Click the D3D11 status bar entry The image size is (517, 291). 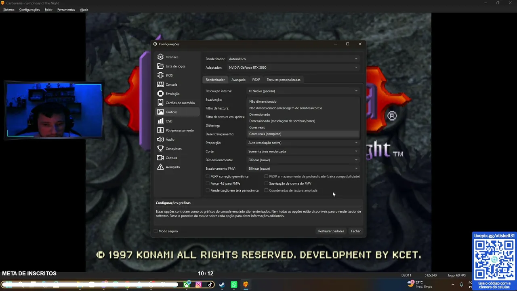(x=406, y=275)
